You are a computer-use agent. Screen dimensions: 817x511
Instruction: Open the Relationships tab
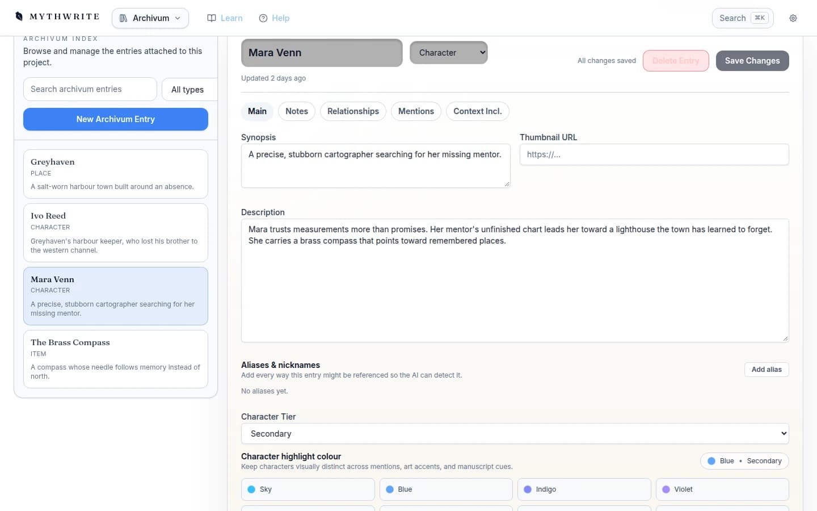(x=353, y=111)
